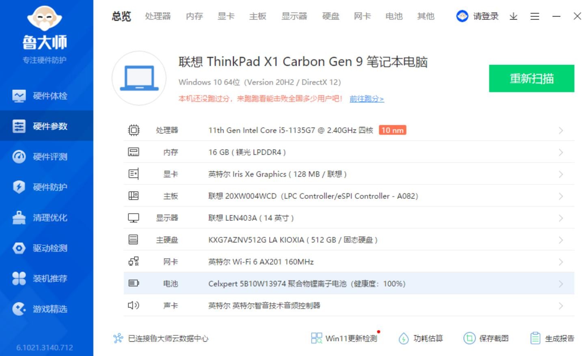Click the 6.1021.3140.712 version number
Viewport: 587px width, 356px height.
tap(45, 347)
